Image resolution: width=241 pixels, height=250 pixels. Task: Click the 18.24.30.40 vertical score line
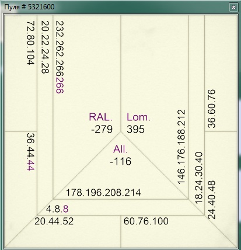[x=198, y=178]
